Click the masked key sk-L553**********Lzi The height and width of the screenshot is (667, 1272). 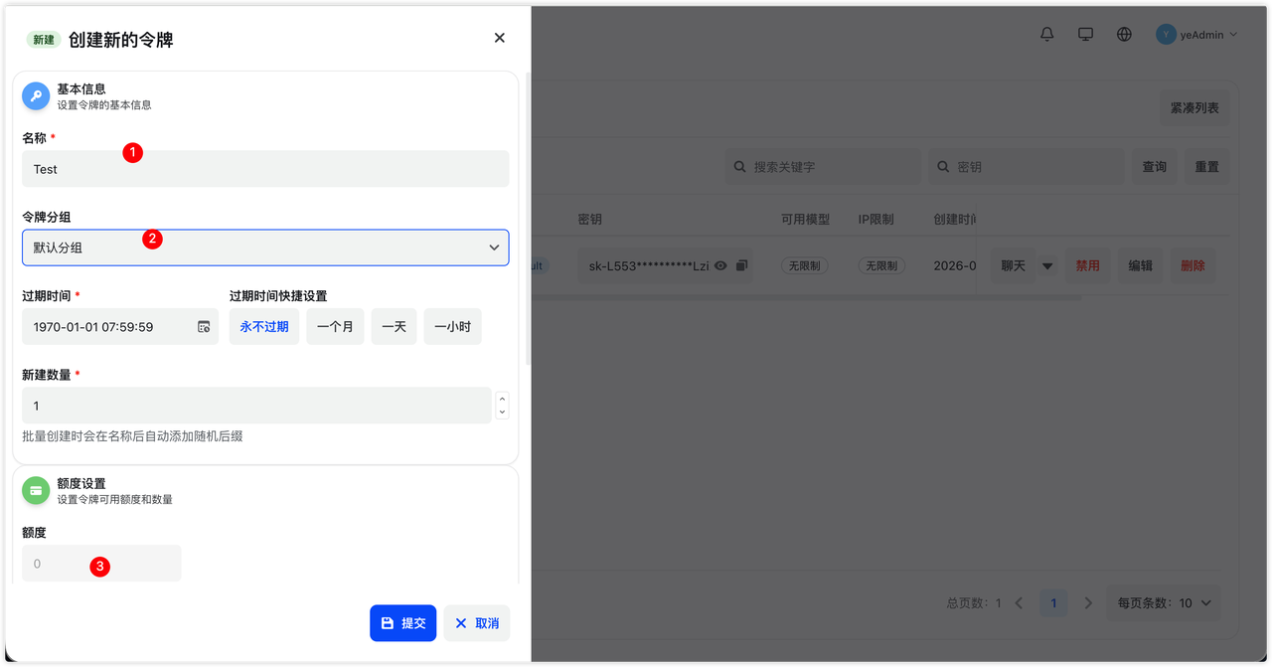[649, 265]
